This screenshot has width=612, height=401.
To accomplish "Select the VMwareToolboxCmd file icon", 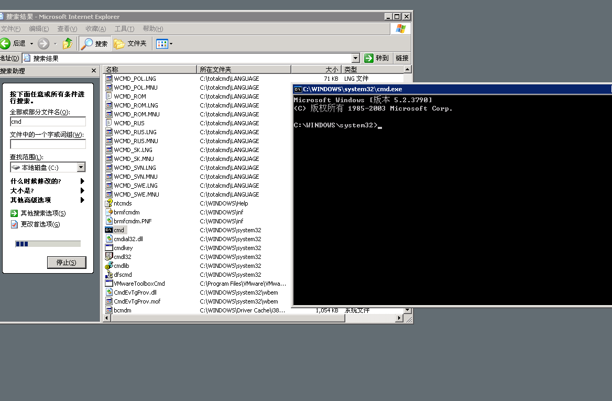I will point(109,284).
